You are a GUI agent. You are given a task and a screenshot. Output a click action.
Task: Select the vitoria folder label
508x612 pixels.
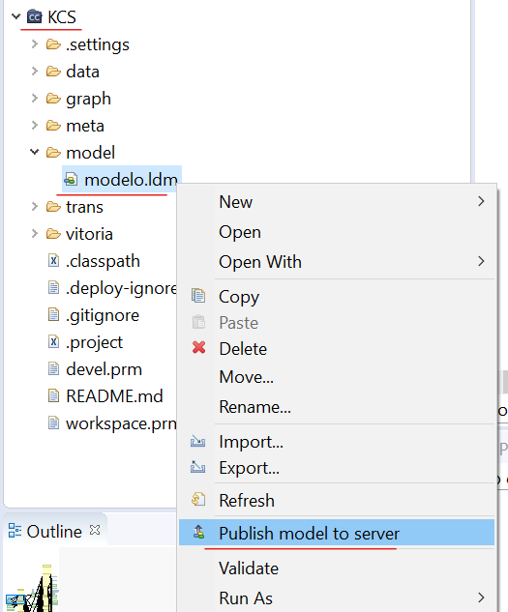click(x=89, y=234)
